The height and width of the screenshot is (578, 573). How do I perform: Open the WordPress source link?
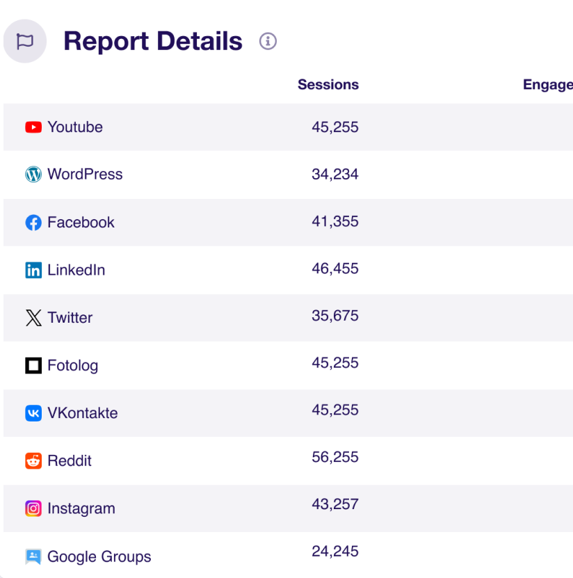[85, 175]
